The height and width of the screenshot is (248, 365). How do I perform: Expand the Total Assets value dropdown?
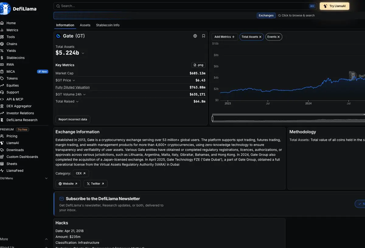(83, 53)
